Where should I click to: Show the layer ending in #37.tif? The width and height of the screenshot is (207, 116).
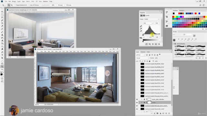pyautogui.click(x=137, y=67)
